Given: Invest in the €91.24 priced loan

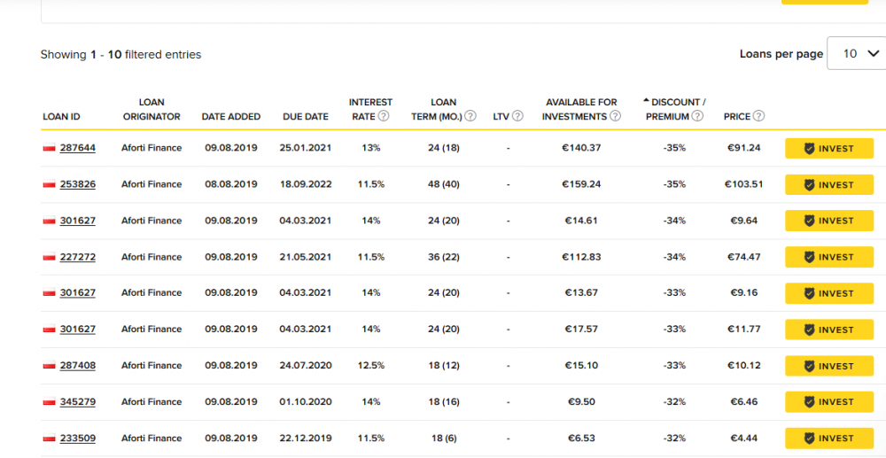Looking at the screenshot, I should 828,149.
